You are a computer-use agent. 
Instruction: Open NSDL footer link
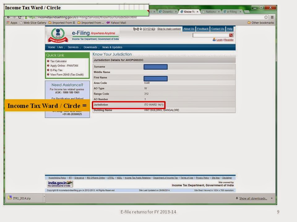pyautogui.click(x=119, y=178)
